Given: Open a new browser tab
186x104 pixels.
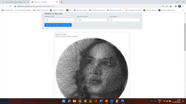Looking at the screenshot, I should coord(62,2).
